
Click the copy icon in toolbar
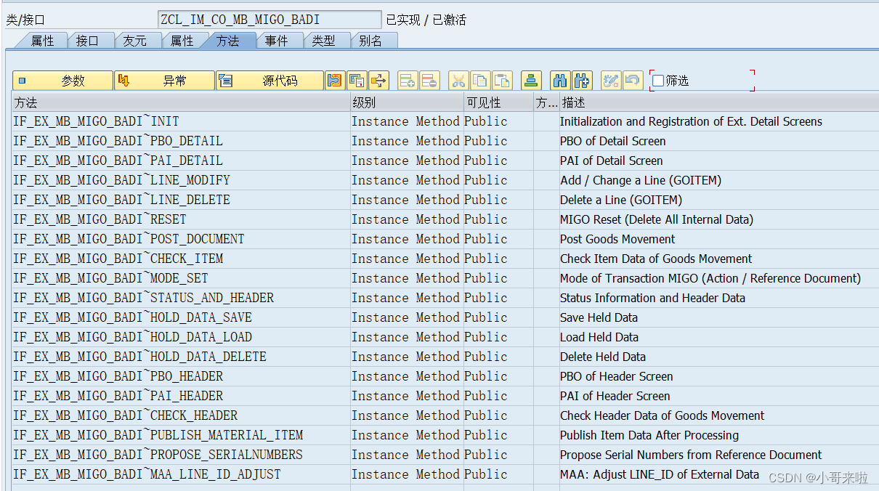[x=480, y=81]
